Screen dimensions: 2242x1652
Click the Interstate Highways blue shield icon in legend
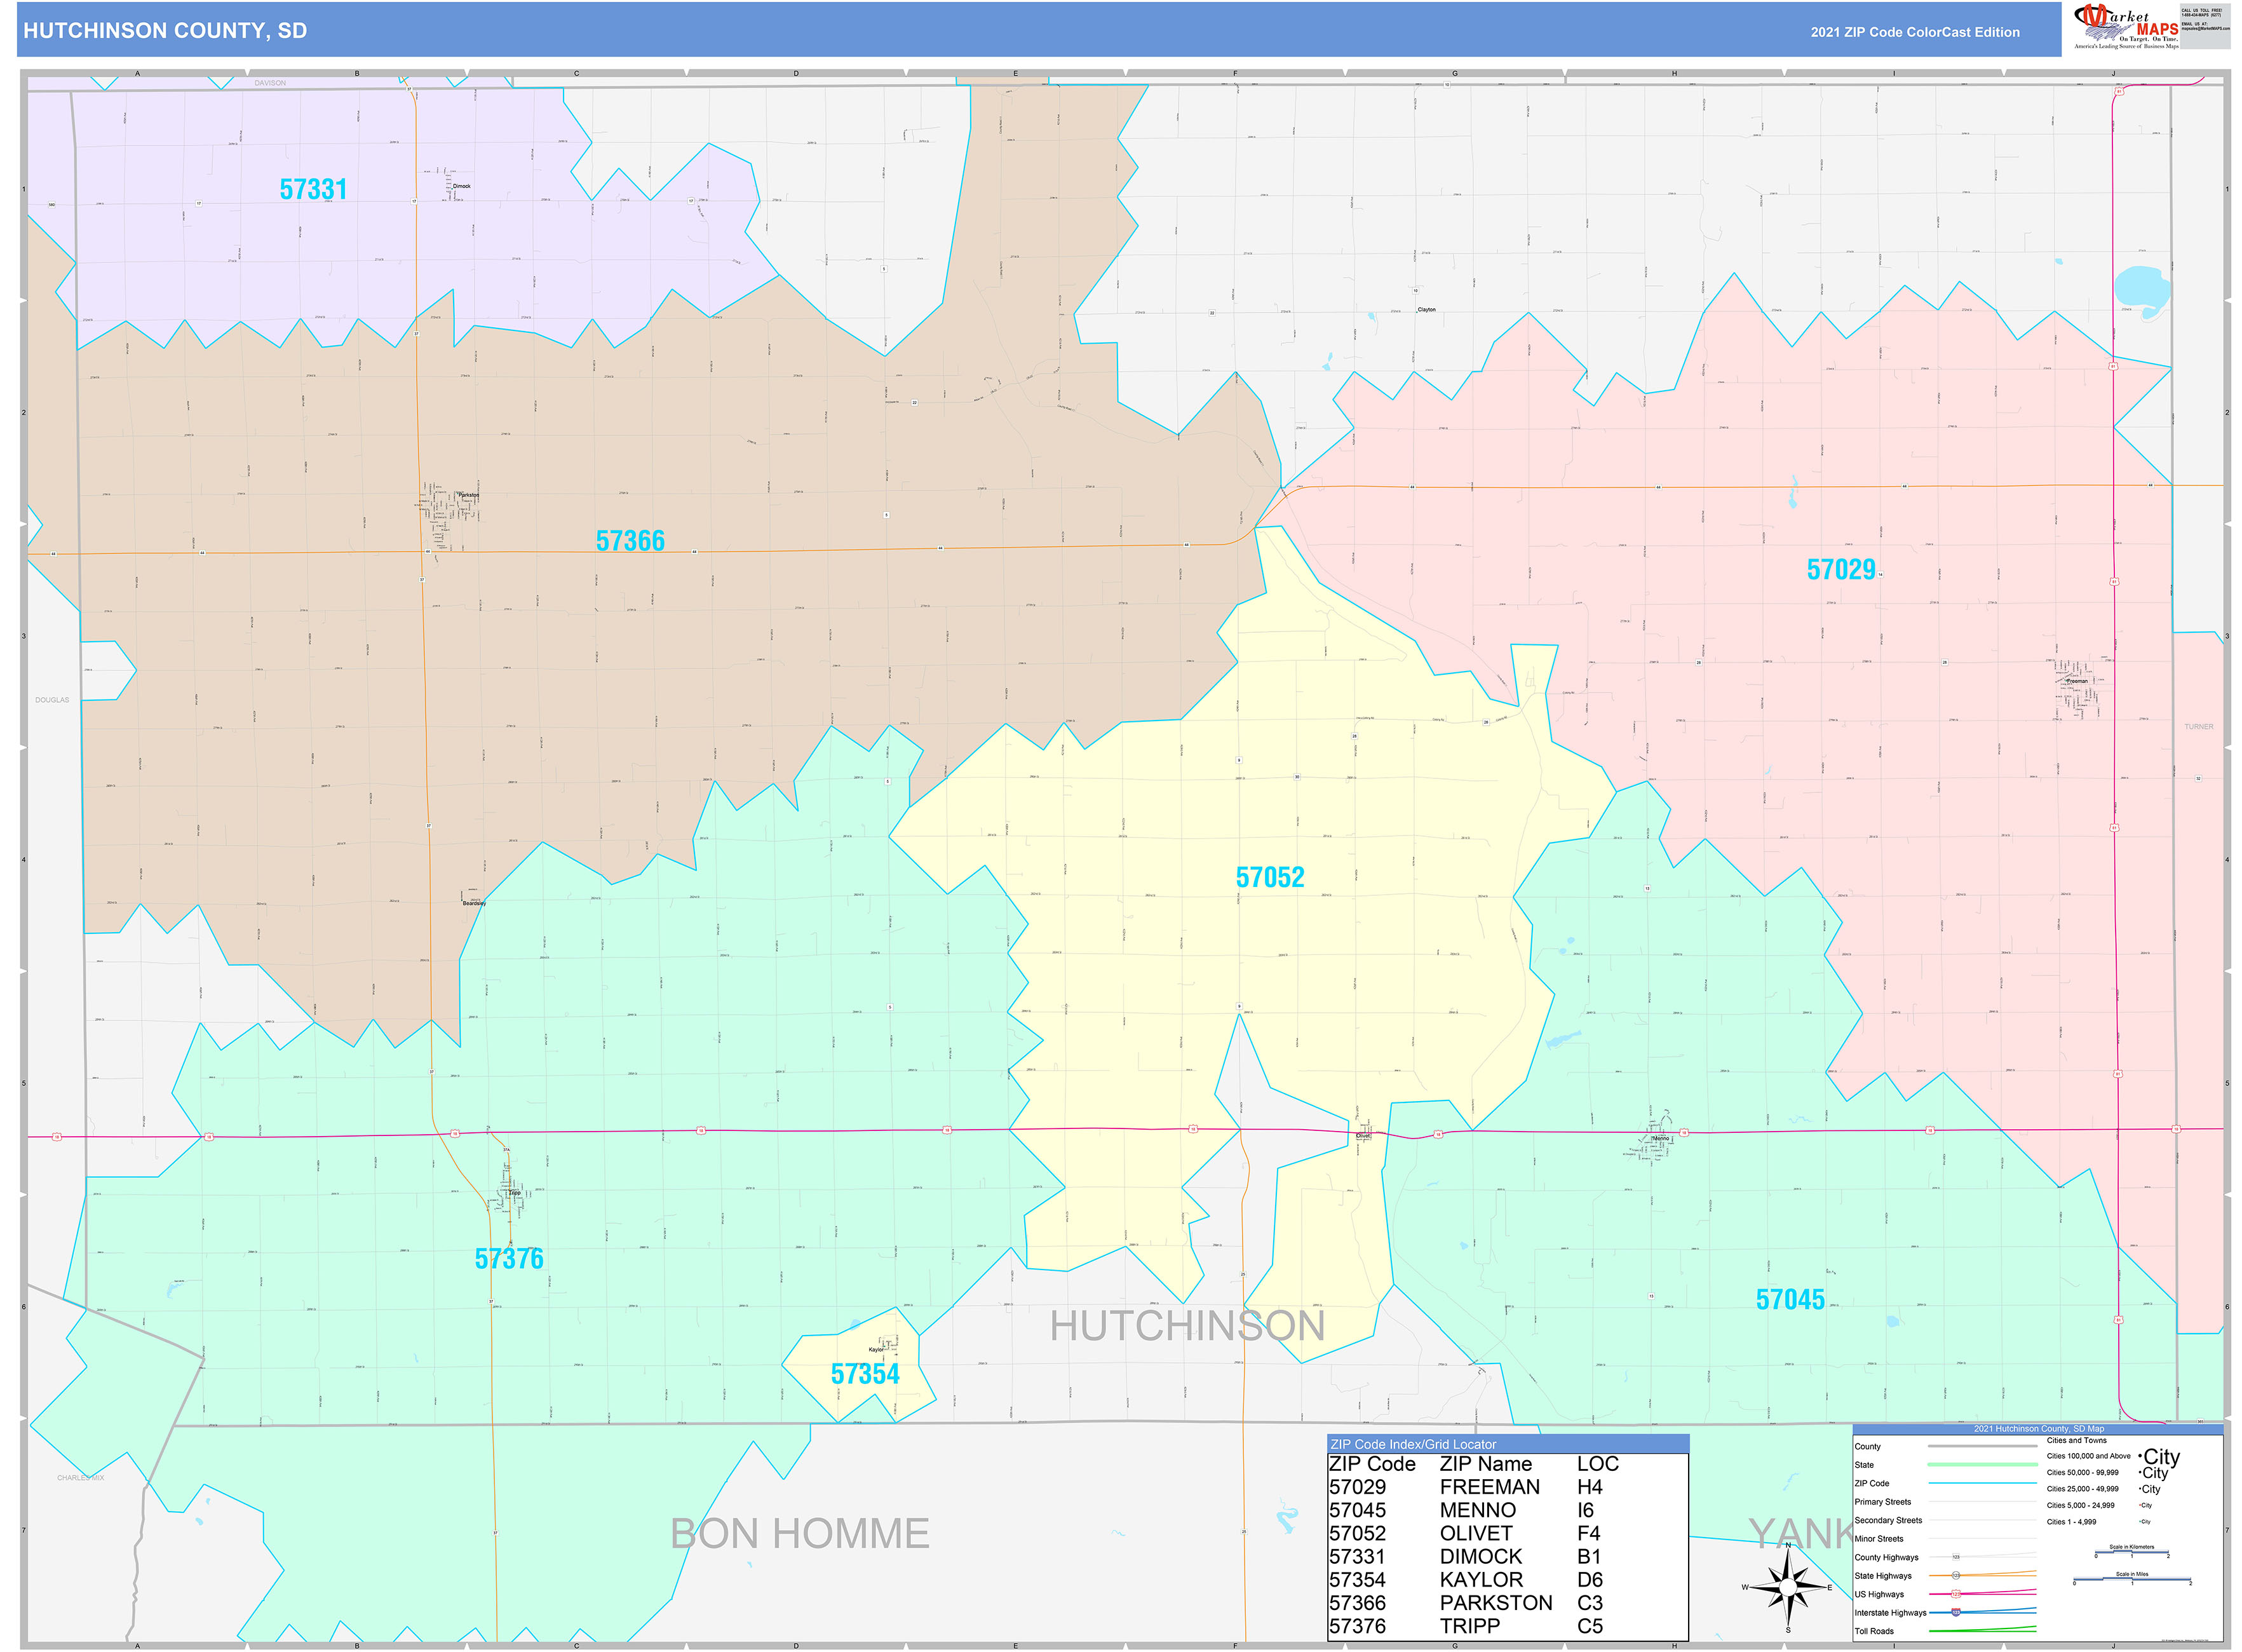pyautogui.click(x=1956, y=1612)
